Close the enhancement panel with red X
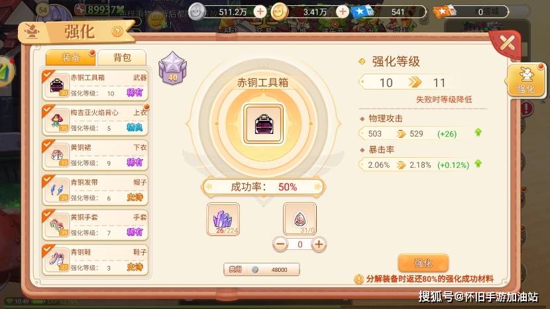The image size is (550, 309). coord(506,44)
